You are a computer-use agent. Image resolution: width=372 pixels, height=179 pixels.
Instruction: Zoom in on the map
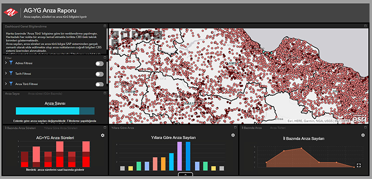pyautogui.click(x=115, y=34)
